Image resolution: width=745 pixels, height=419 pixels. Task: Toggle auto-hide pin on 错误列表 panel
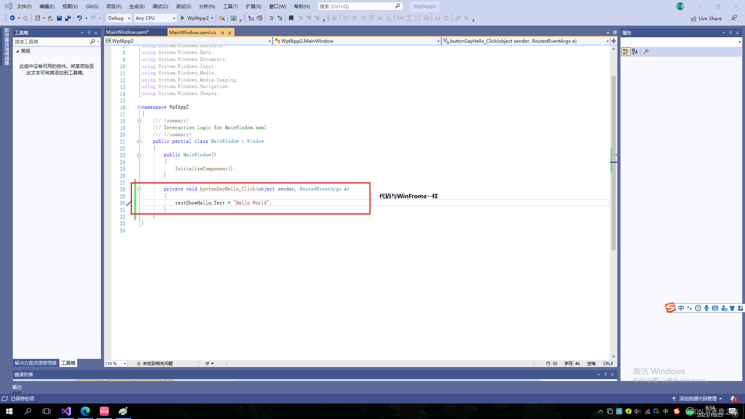[x=605, y=374]
